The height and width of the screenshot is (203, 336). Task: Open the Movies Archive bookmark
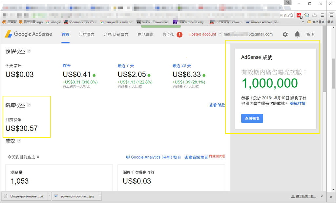coord(262,22)
